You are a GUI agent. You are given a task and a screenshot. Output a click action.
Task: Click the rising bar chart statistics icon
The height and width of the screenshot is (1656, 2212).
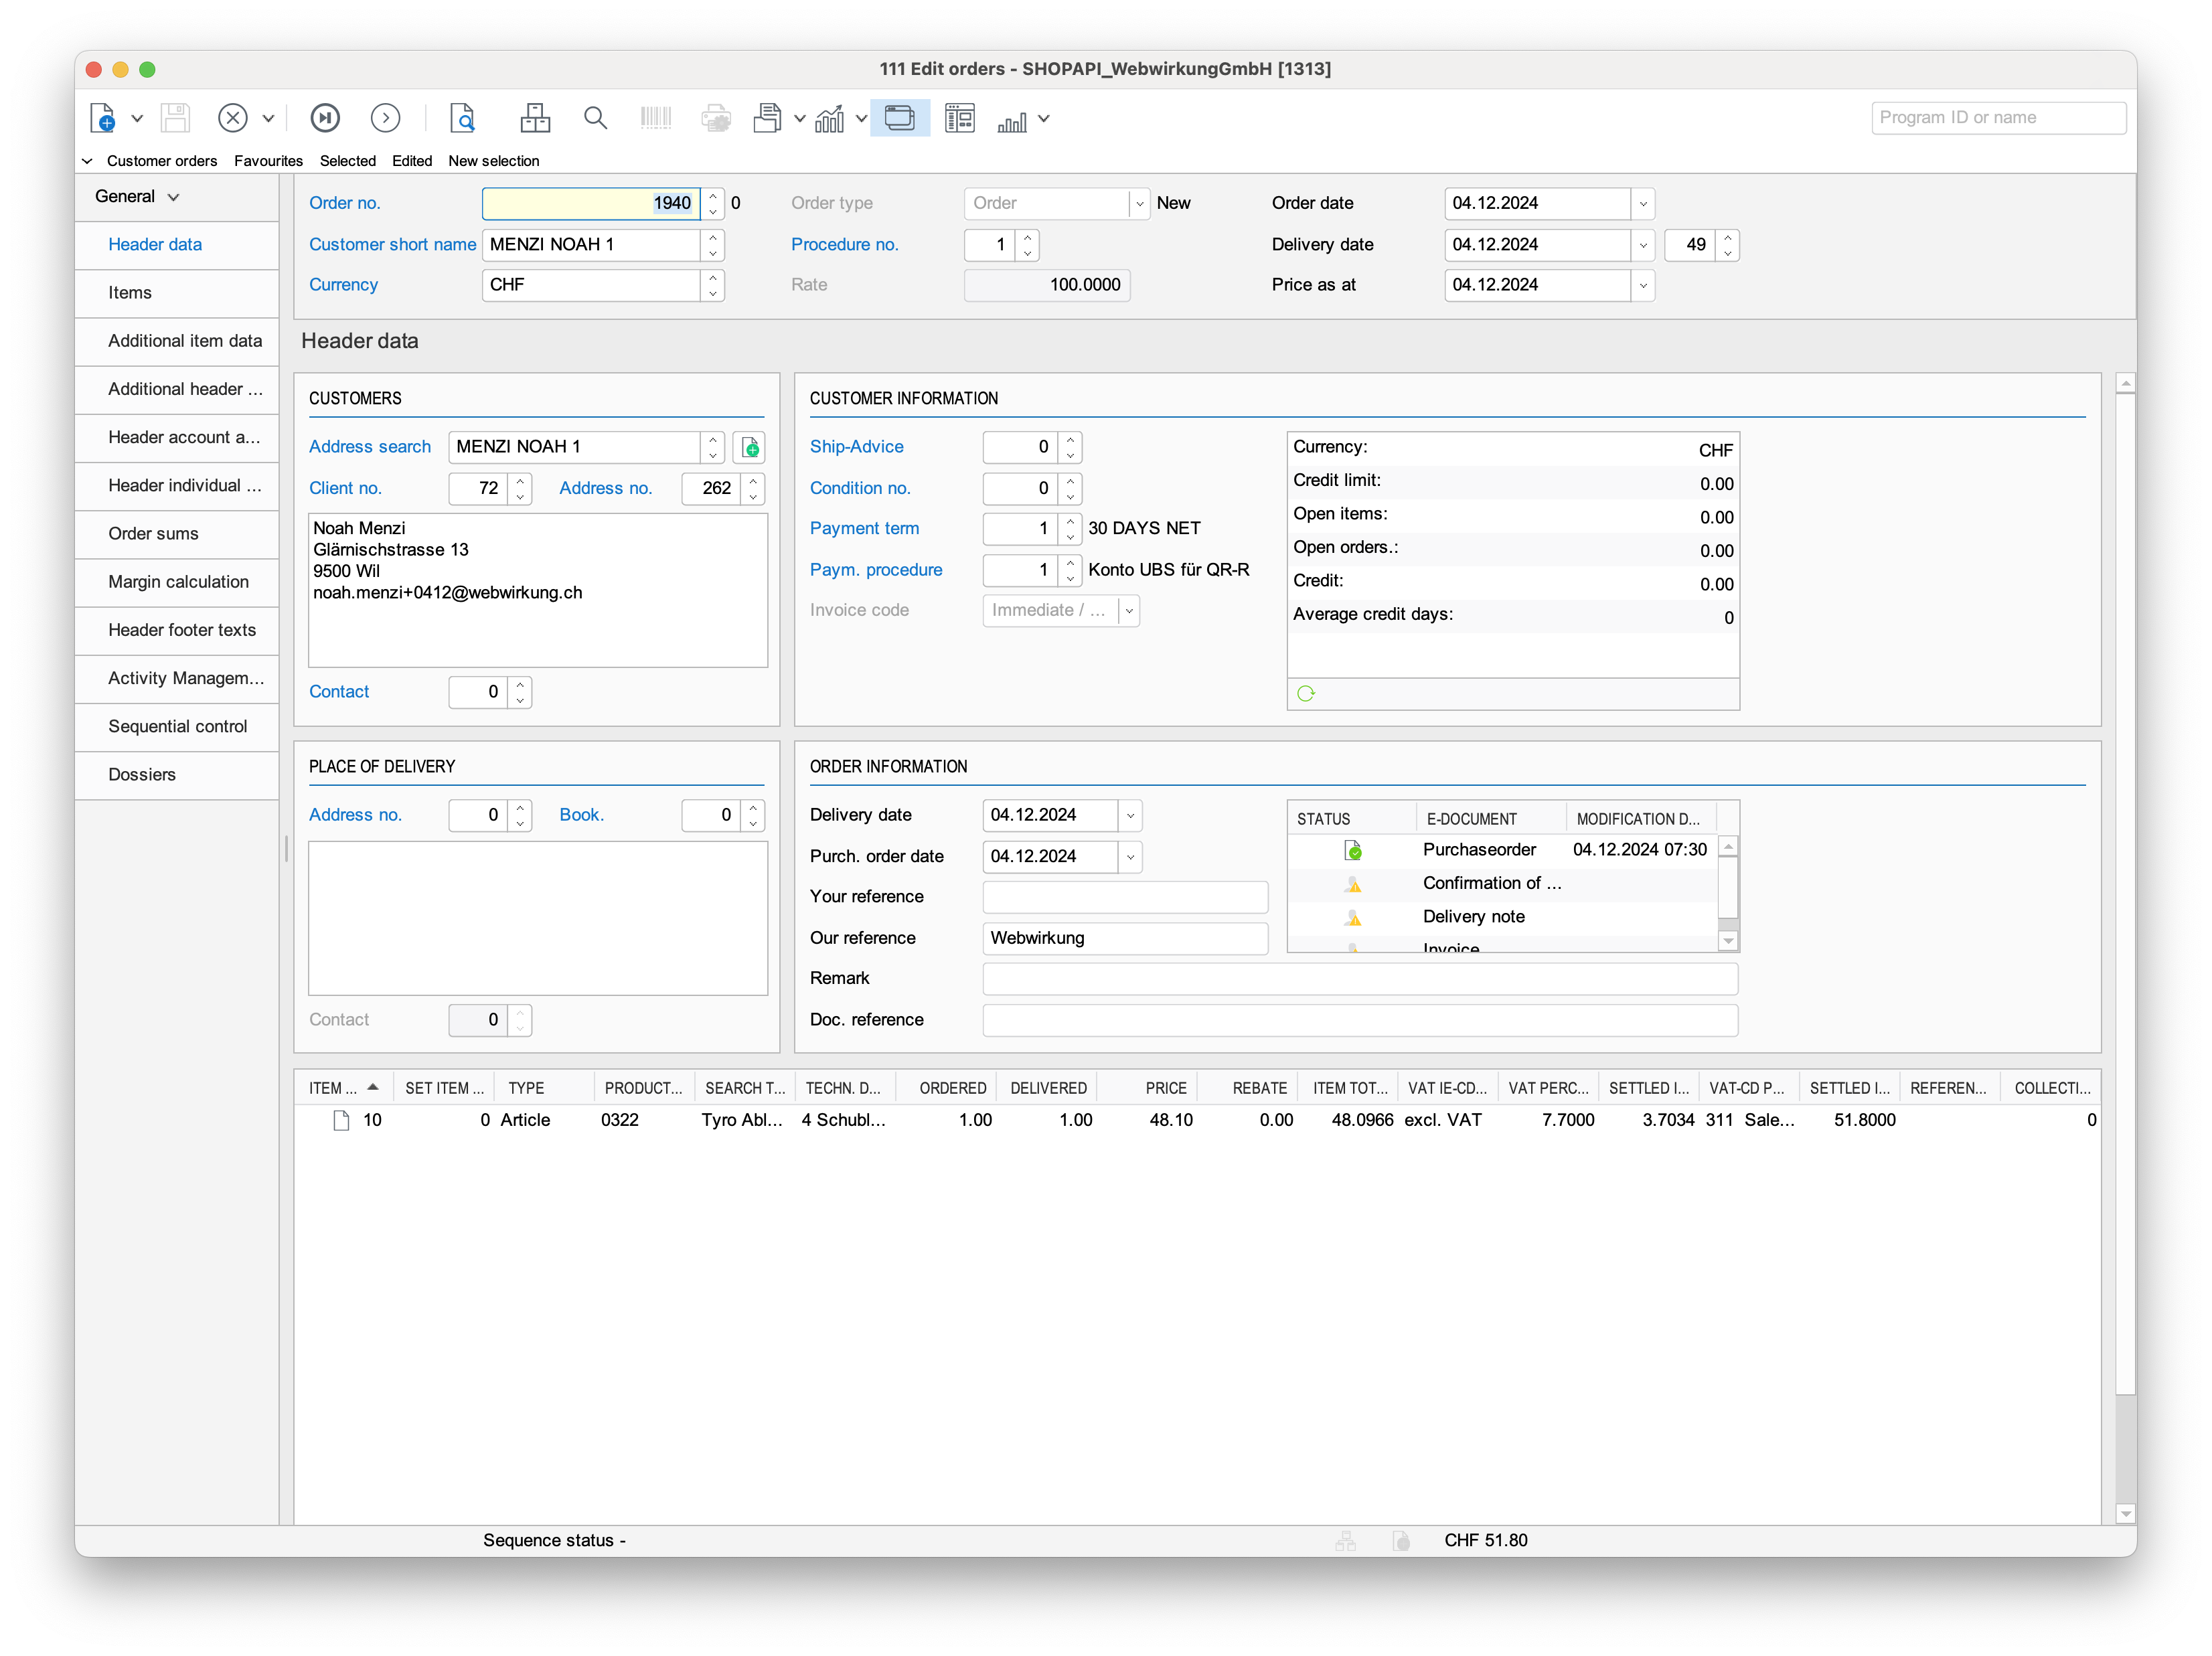point(829,119)
